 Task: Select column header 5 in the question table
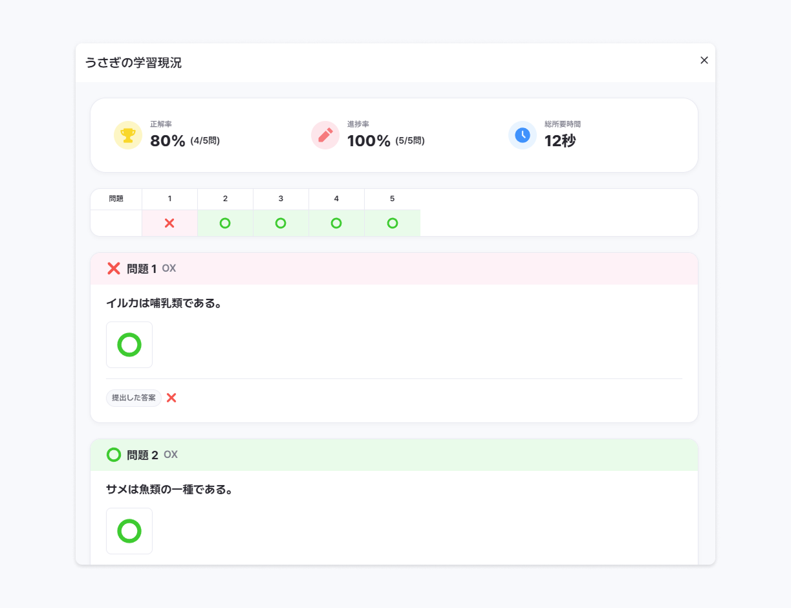[392, 199]
